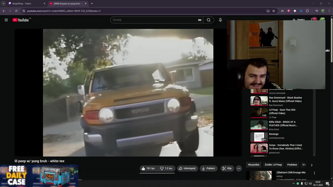This screenshot has height=187, width=333.
Task: Click the playlist panel scrollbar
Action: 314,122
